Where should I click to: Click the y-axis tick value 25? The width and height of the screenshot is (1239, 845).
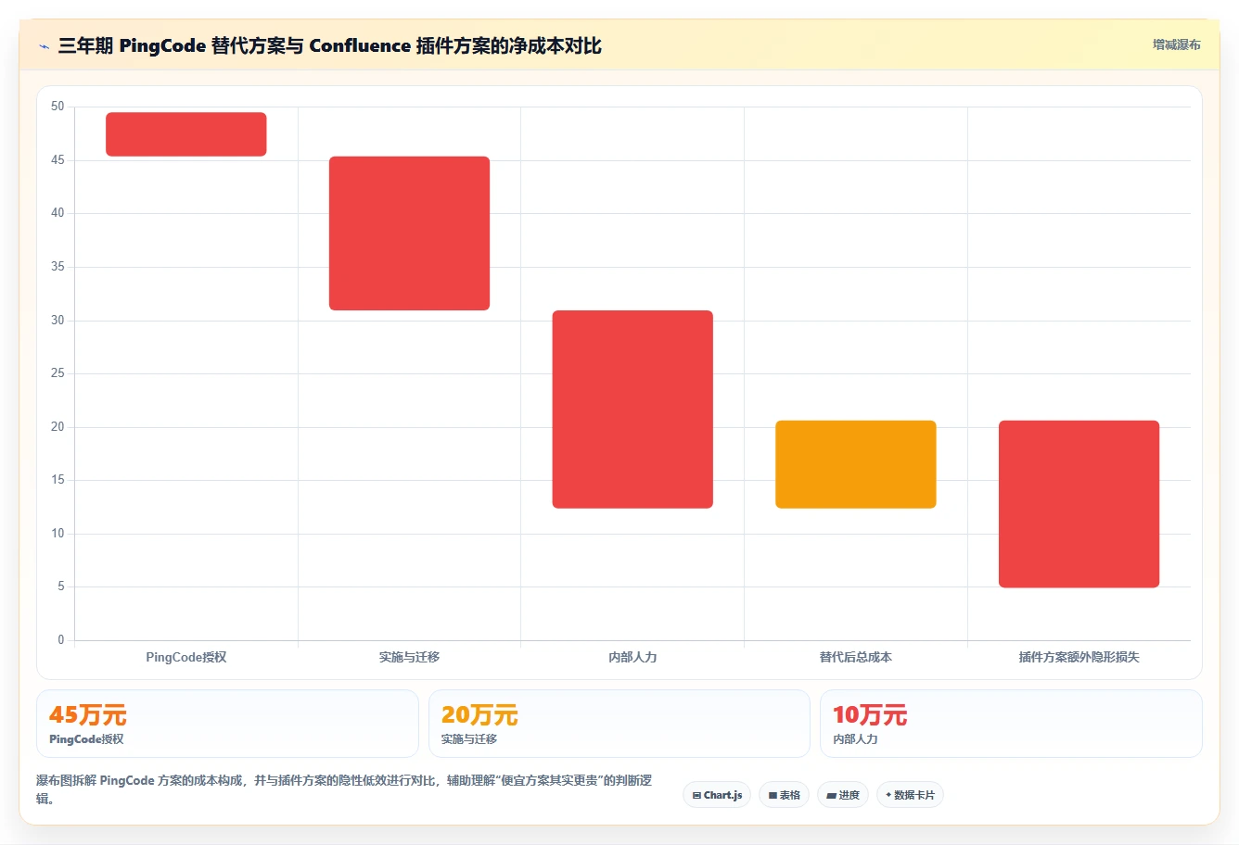click(57, 373)
